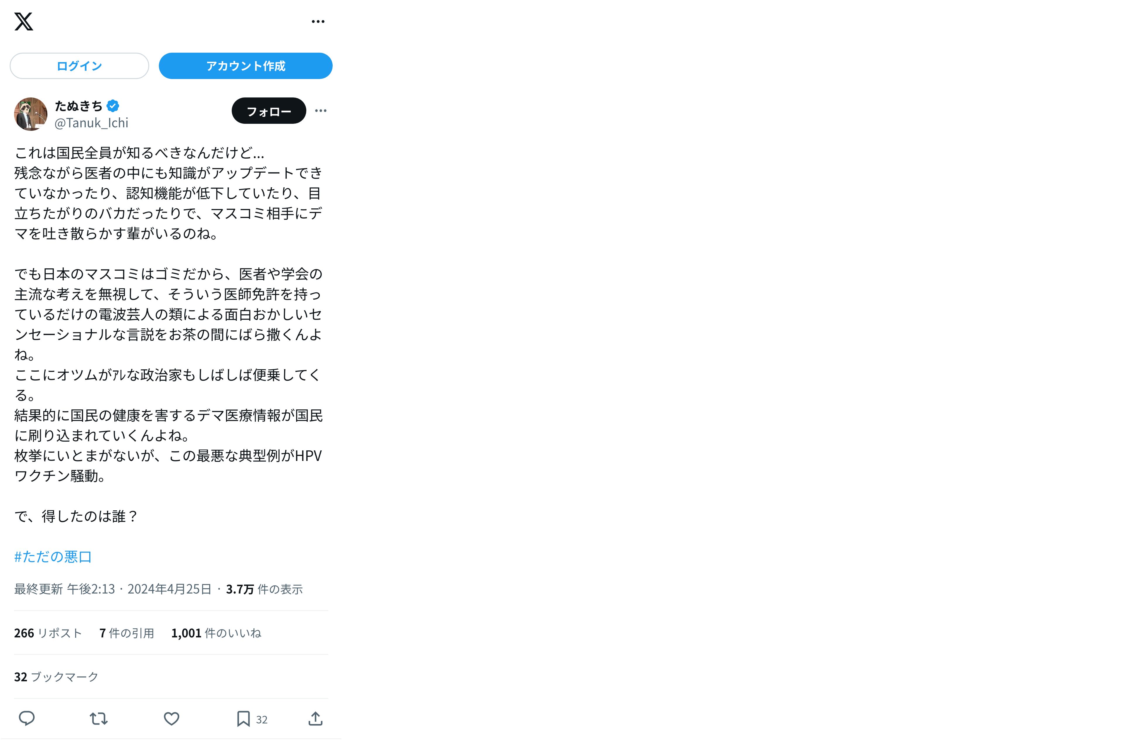Open the #ただの悪口 hashtag link
This screenshot has width=1127, height=741.
tap(53, 557)
